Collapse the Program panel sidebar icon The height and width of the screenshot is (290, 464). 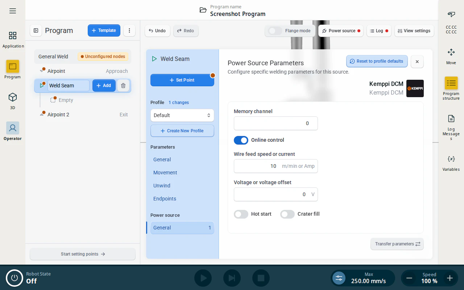[x=36, y=30]
